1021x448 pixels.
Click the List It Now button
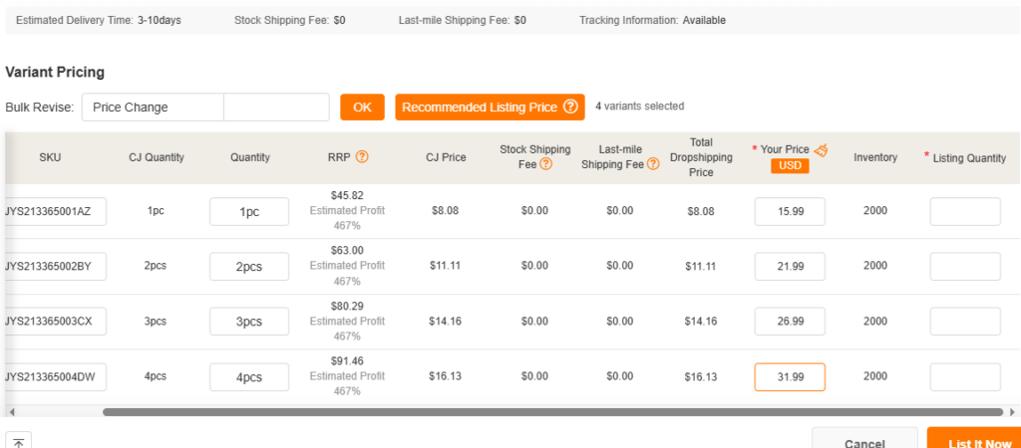coord(974,442)
